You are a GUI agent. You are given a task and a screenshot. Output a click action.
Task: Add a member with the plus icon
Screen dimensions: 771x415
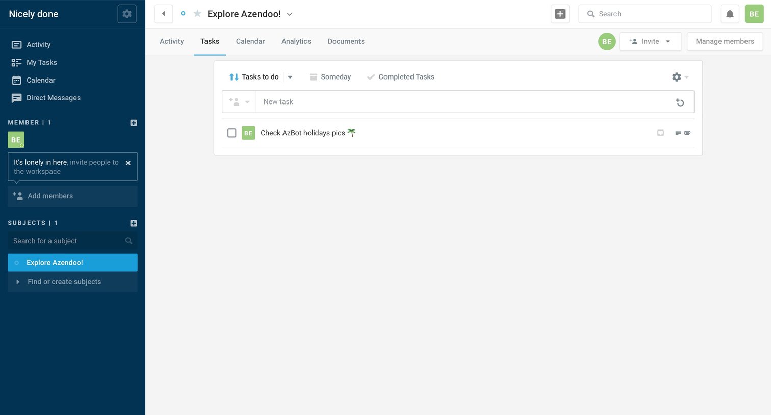[x=134, y=123]
